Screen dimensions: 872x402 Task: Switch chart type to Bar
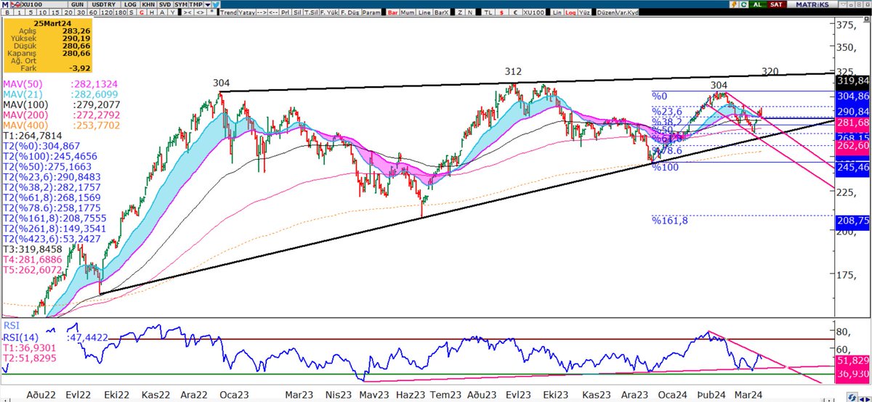click(393, 12)
